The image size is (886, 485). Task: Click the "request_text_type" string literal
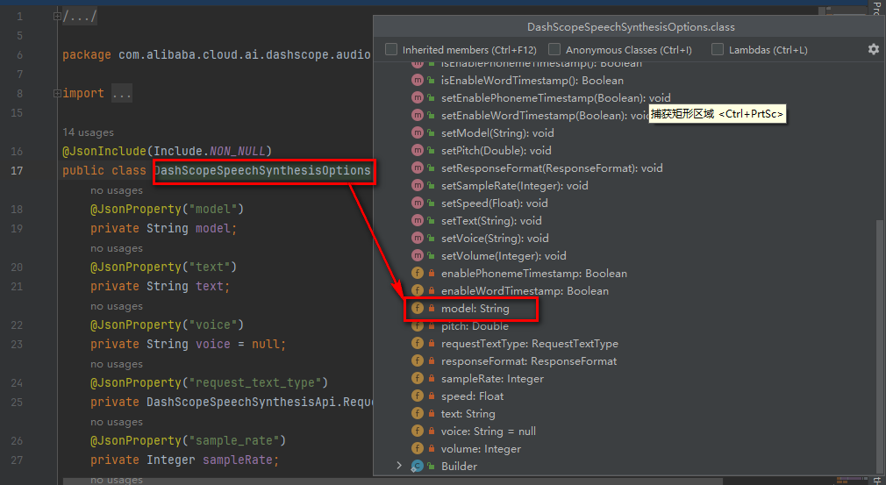coord(255,382)
